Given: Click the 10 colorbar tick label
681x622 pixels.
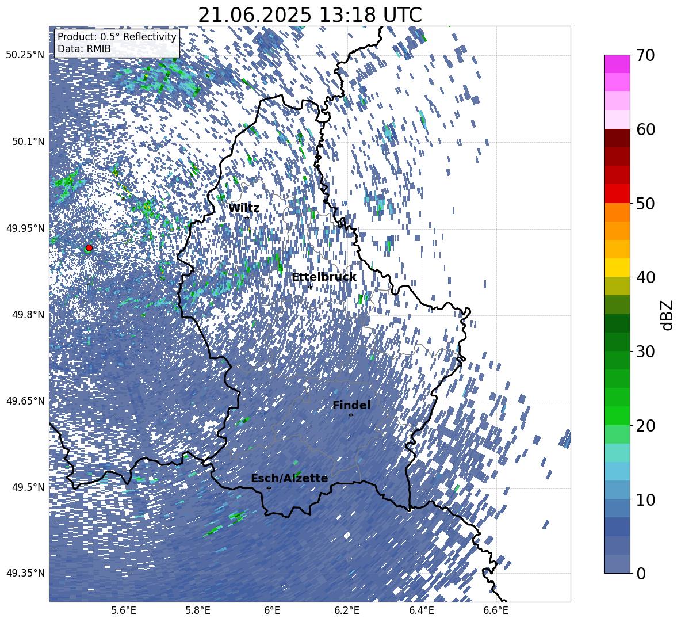Looking at the screenshot, I should [x=645, y=499].
